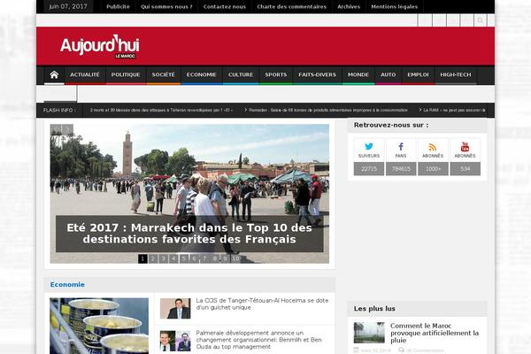Read the Palmeraie développement article
The image size is (531, 354).
(259, 340)
